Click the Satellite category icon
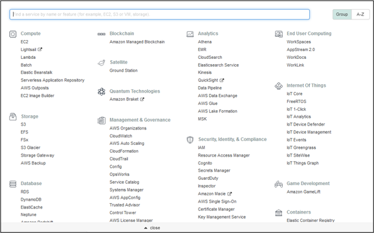 tap(102, 63)
